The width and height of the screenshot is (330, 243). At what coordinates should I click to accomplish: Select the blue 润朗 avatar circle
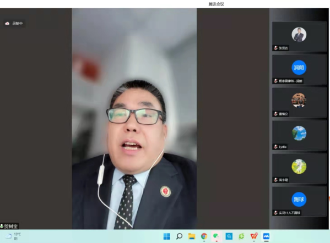299,68
